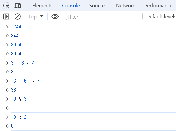Show the console sidebar panel icon

tap(6, 17)
